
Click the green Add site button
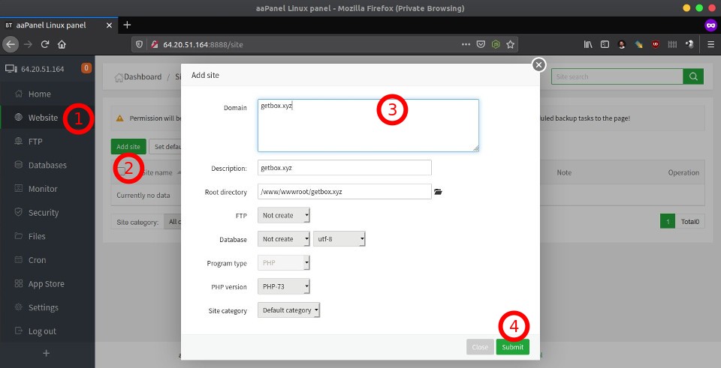(x=128, y=147)
